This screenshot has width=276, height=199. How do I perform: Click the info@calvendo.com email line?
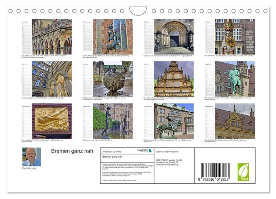(119, 181)
